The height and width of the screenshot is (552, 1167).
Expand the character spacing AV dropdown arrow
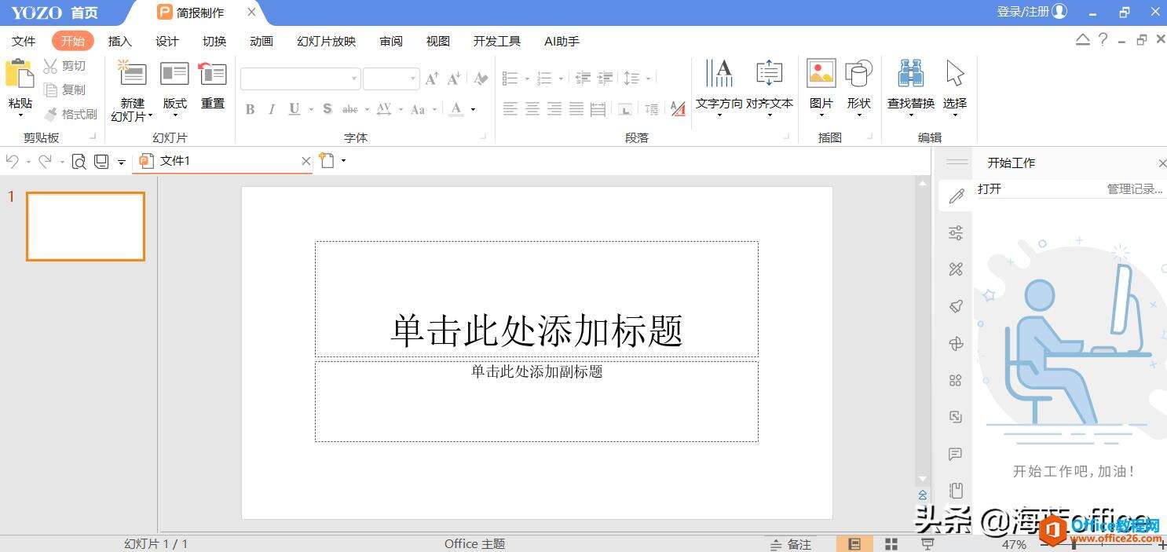tap(401, 109)
